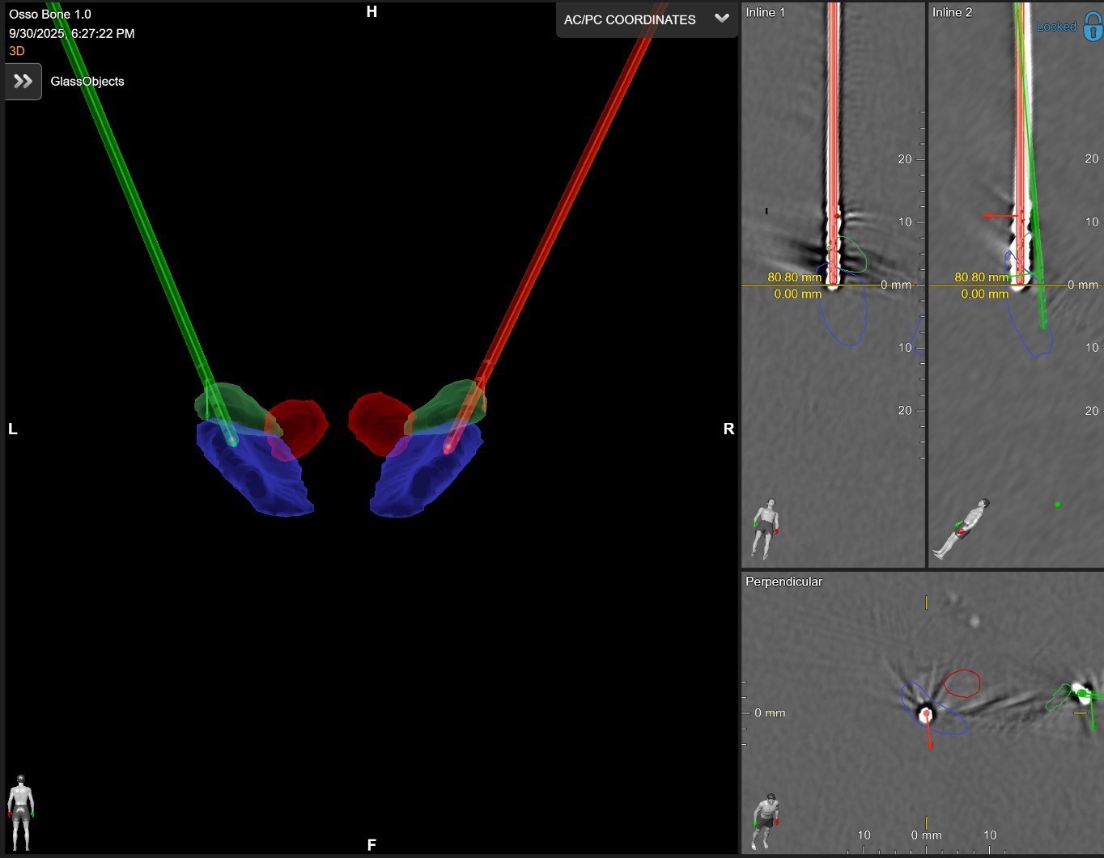This screenshot has height=858, width=1104.
Task: Select the Perpendicular view label
Action: (x=783, y=581)
